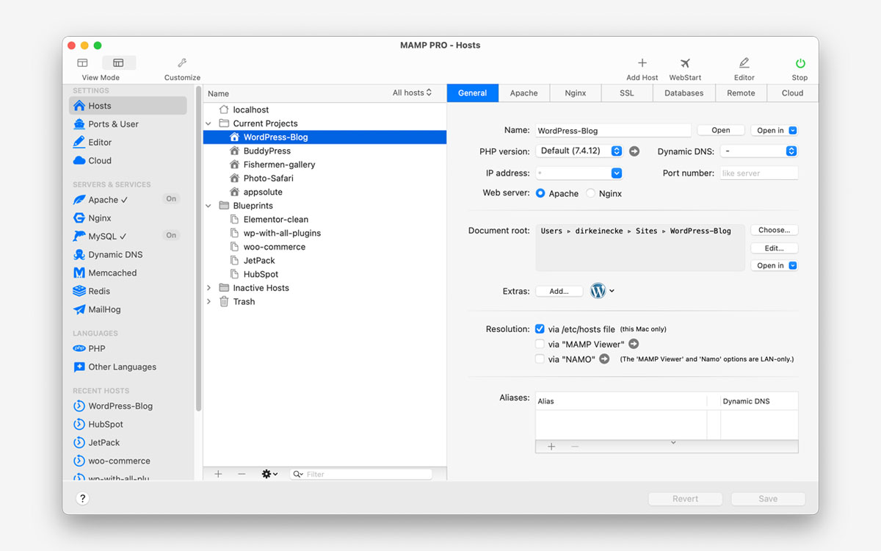Switch to the Remote tab
The image size is (881, 551).
point(741,93)
